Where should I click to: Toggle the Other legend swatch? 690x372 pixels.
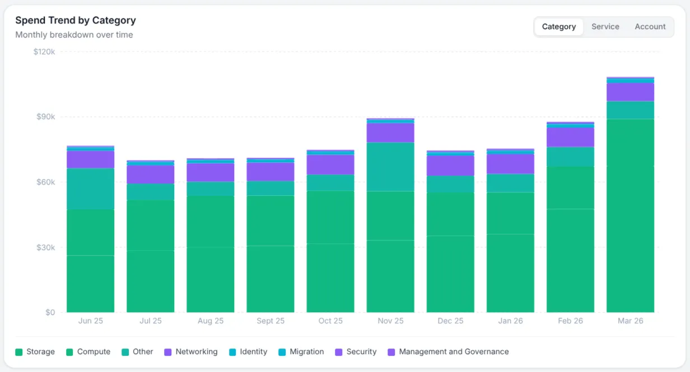tap(125, 352)
